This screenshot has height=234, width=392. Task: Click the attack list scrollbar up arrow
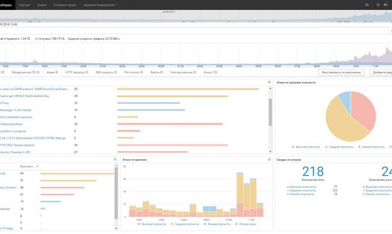tap(270, 88)
